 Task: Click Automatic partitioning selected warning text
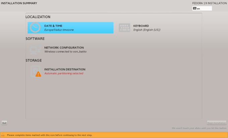pyautogui.click(x=64, y=74)
